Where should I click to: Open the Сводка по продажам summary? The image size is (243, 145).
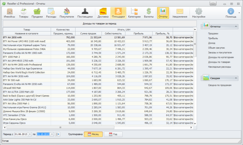[220, 85]
